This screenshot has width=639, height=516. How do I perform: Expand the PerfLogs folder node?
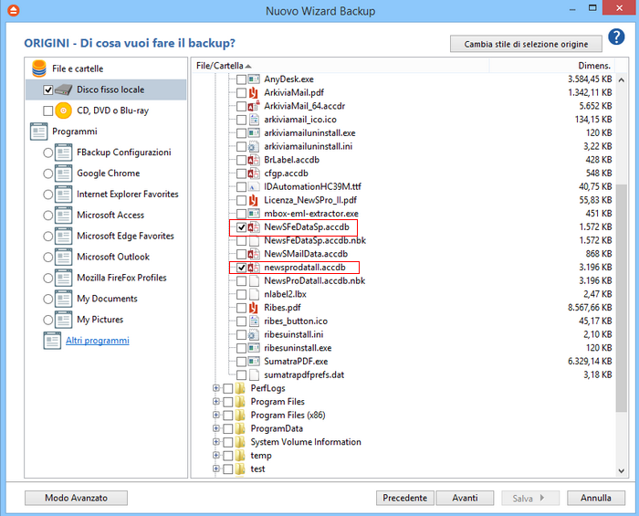pyautogui.click(x=216, y=388)
